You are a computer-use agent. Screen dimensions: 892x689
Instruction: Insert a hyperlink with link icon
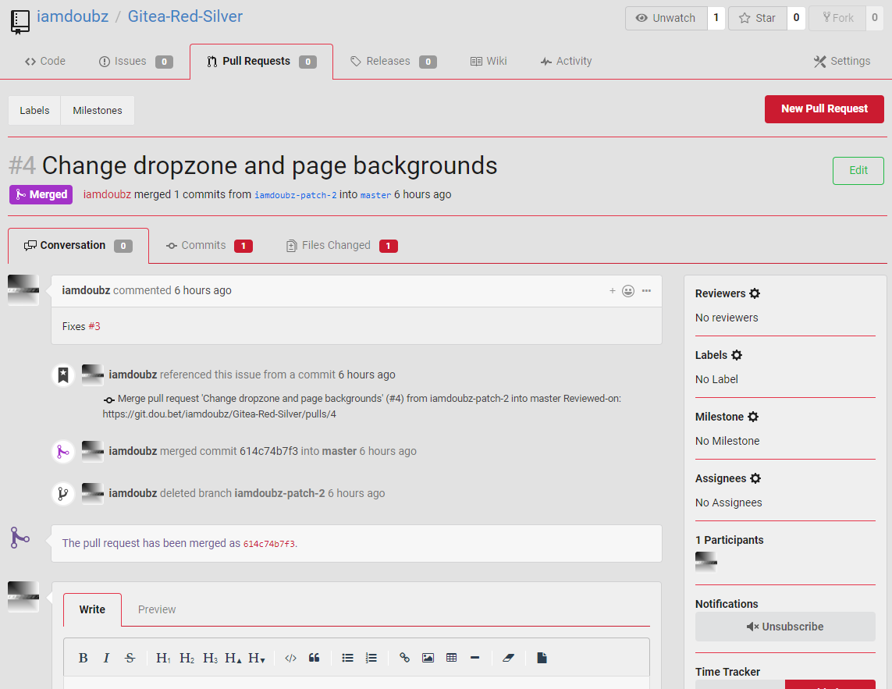[x=404, y=658]
